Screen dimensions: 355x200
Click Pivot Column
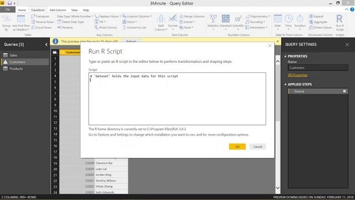tap(106, 27)
